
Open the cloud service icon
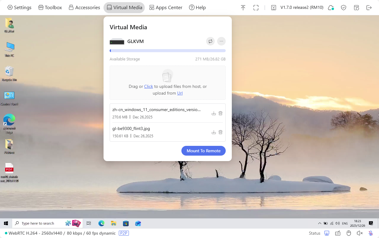(x=331, y=7)
